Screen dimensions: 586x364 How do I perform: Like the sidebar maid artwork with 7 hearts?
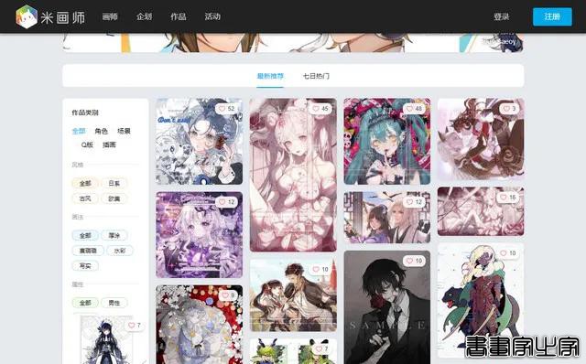tap(132, 326)
